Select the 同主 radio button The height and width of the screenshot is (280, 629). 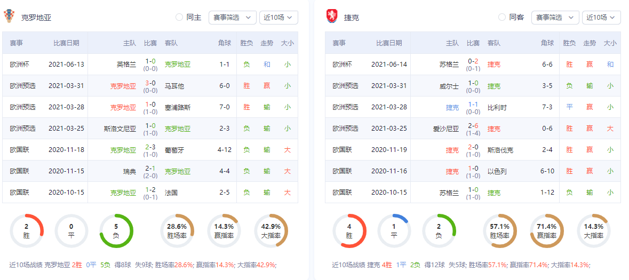coord(179,17)
